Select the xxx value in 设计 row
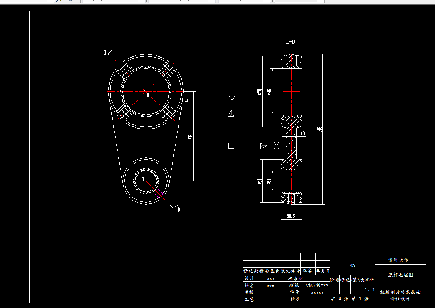Viewport: 435px width, 308px height. (270, 279)
